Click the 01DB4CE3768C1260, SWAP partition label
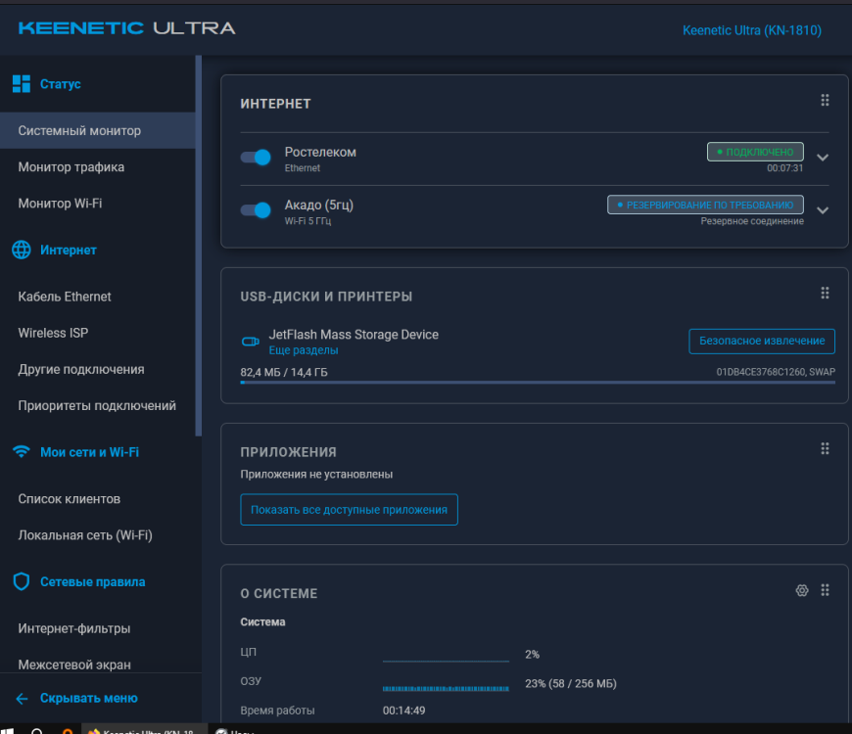852x734 pixels. [776, 372]
